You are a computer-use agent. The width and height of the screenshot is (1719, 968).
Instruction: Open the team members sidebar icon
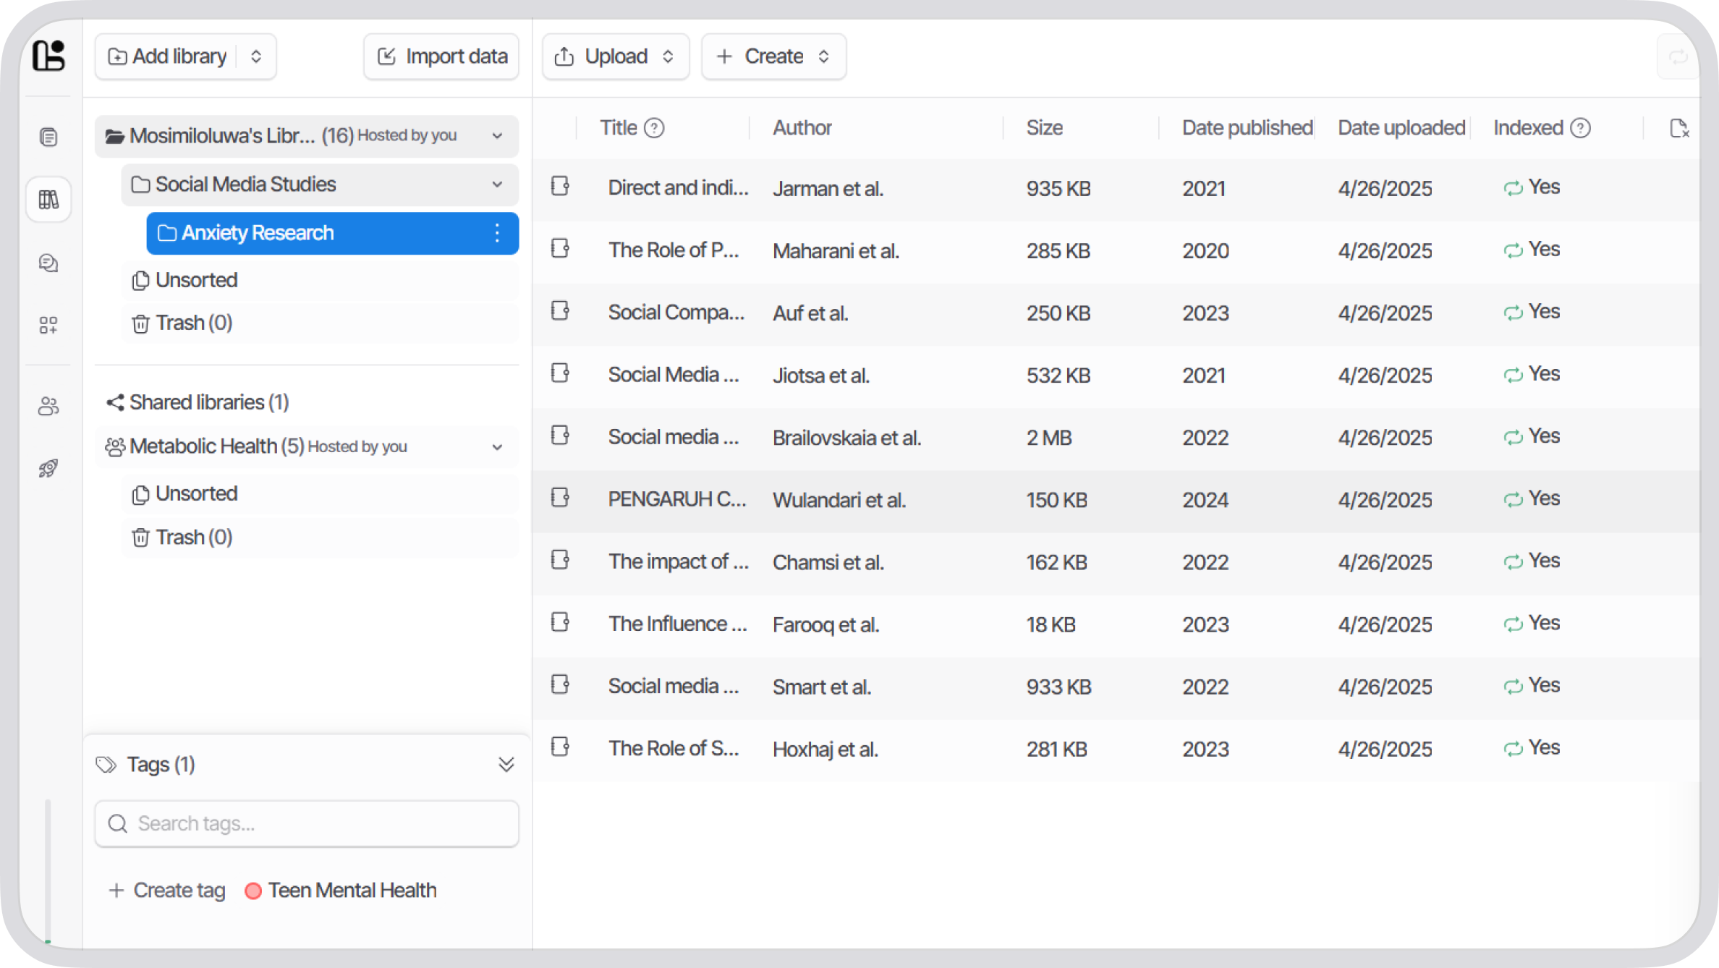coord(48,406)
